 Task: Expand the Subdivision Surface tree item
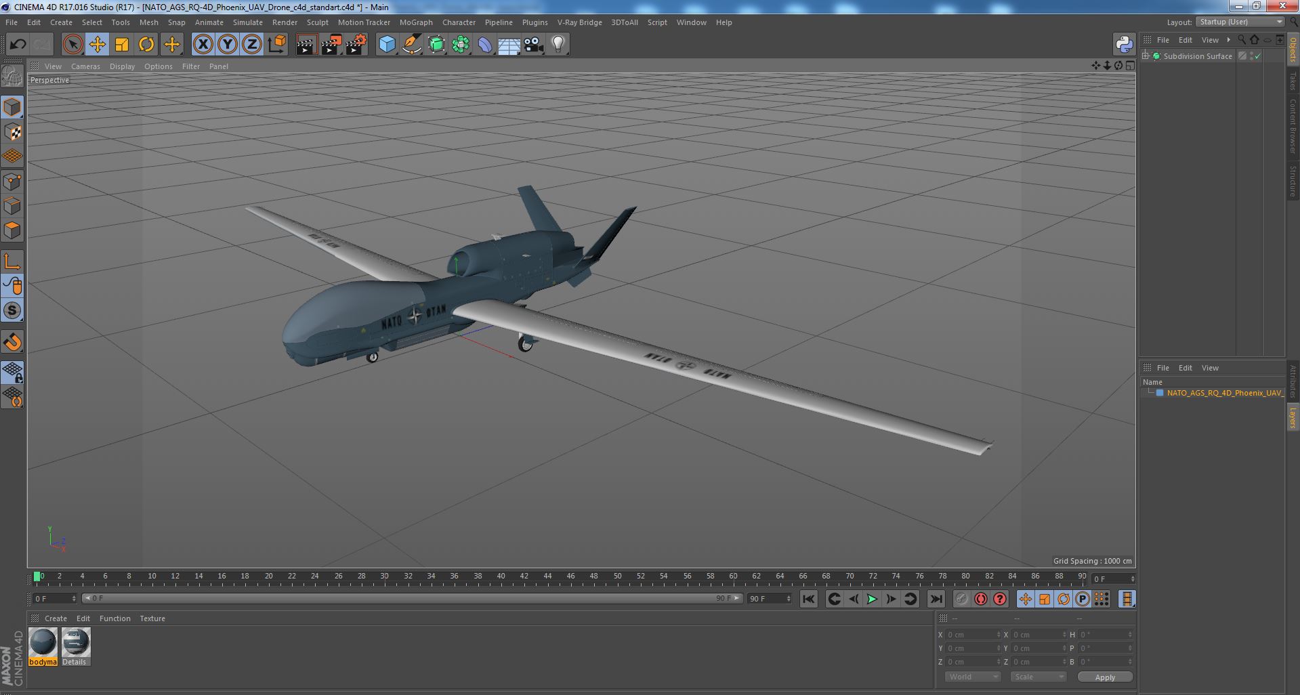[x=1146, y=56]
